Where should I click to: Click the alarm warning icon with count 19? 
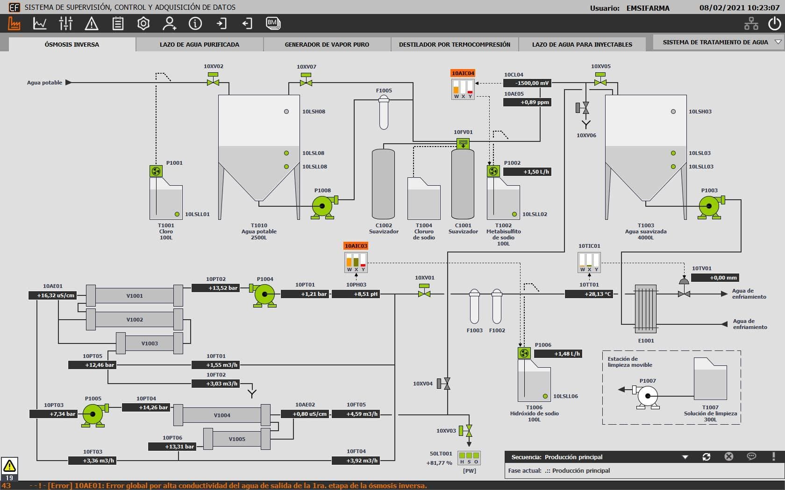point(9,468)
